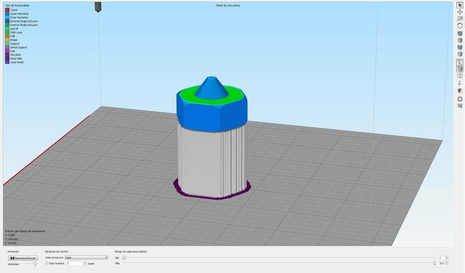Click the 'Animación' section label
Screen dimensions: 465x273
point(13,252)
